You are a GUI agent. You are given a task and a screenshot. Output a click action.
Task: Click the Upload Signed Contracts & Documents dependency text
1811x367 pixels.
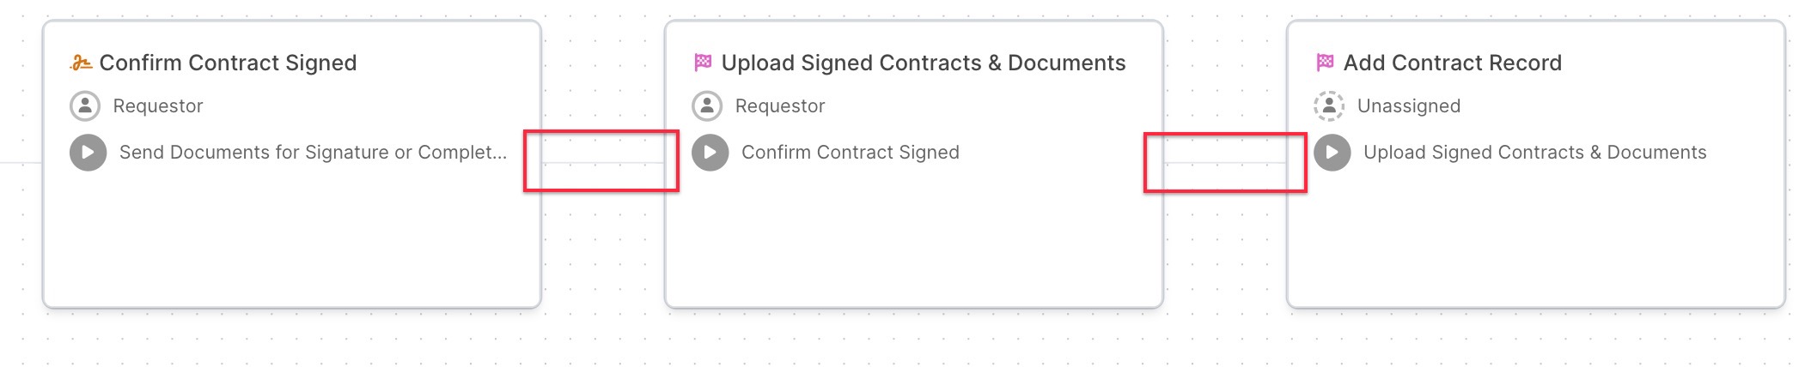(x=1535, y=153)
